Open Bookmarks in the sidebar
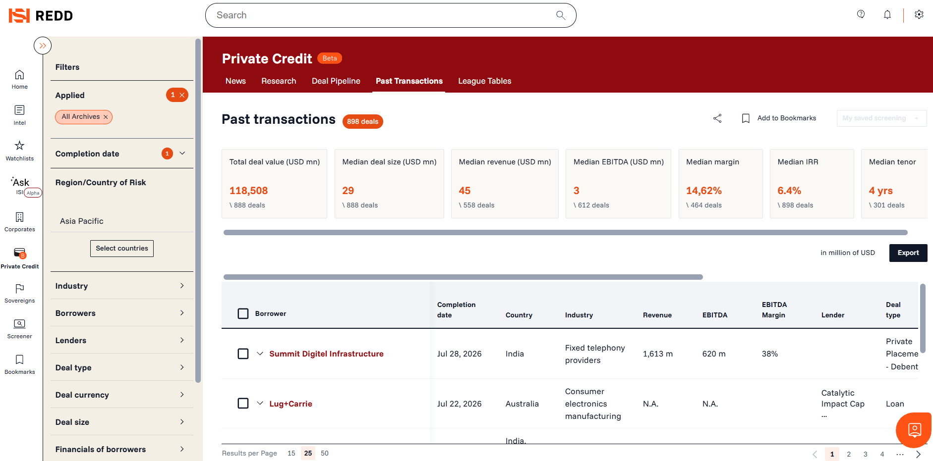Viewport: 933px width, 461px height. (x=20, y=364)
